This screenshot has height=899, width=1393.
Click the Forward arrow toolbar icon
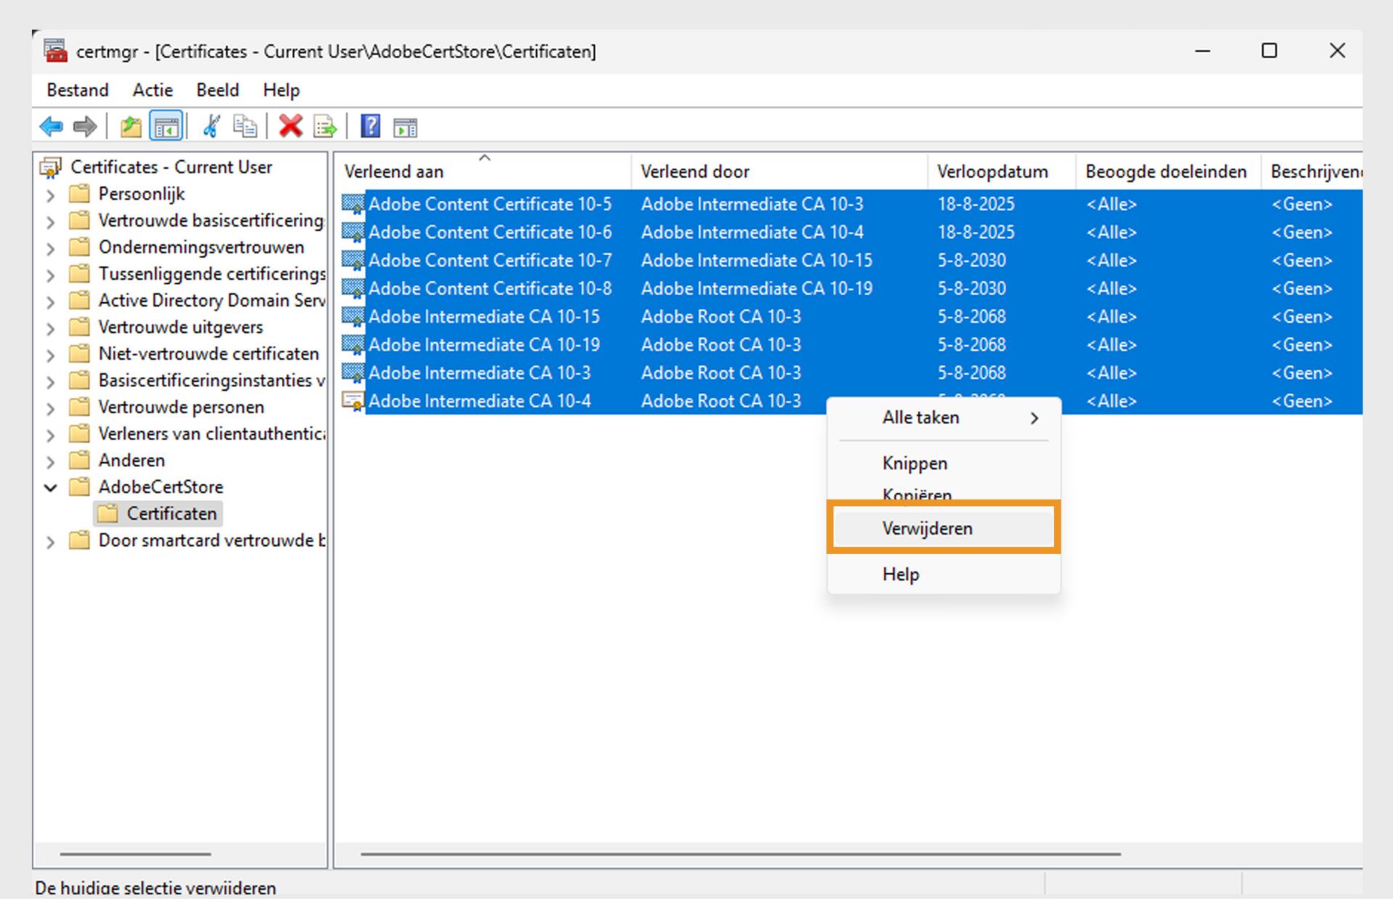point(85,127)
